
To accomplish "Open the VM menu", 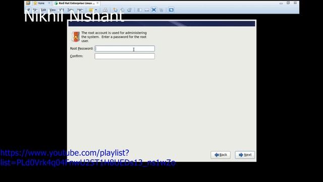I will point(62,10).
